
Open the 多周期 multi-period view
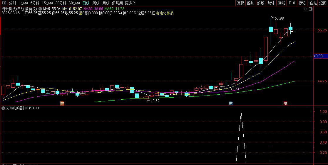pos(117,3)
